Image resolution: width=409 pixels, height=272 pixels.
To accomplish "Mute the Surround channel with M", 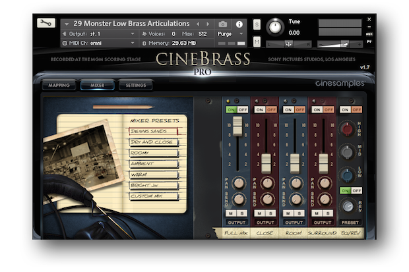I will point(317,213).
